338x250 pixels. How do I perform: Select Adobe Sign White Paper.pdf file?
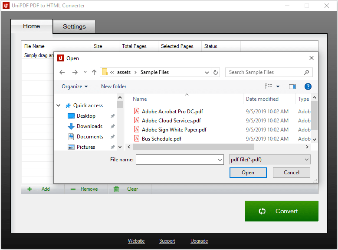coord(174,130)
